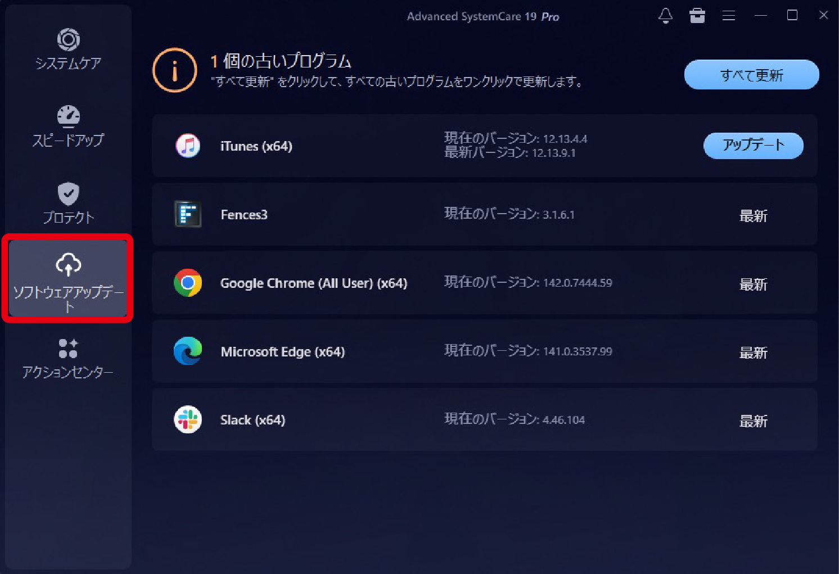Click the Microsoft Edge application icon
Screen dimensions: 839x574
(x=188, y=351)
